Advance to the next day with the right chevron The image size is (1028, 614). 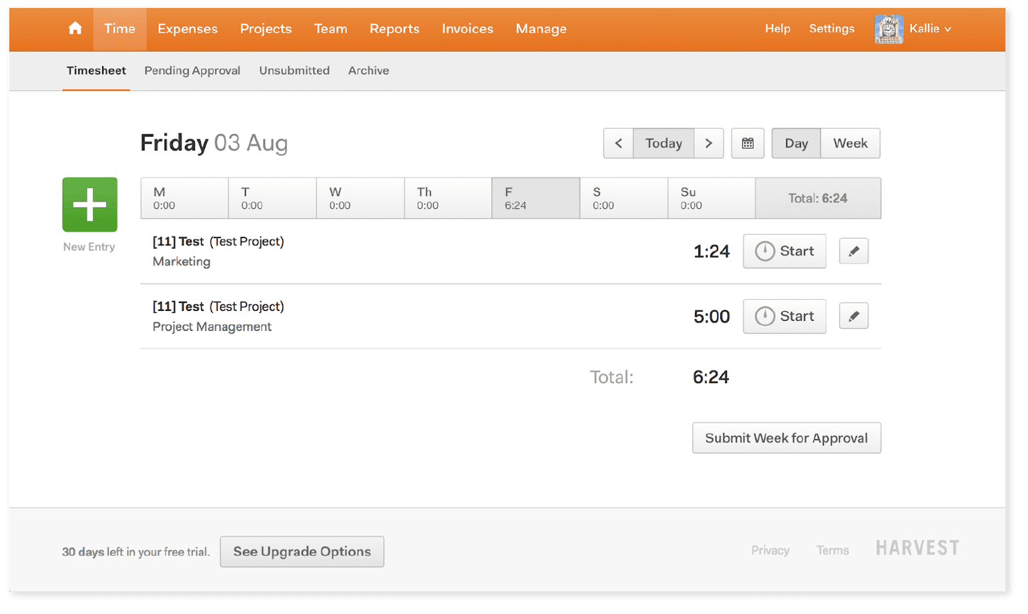click(710, 143)
